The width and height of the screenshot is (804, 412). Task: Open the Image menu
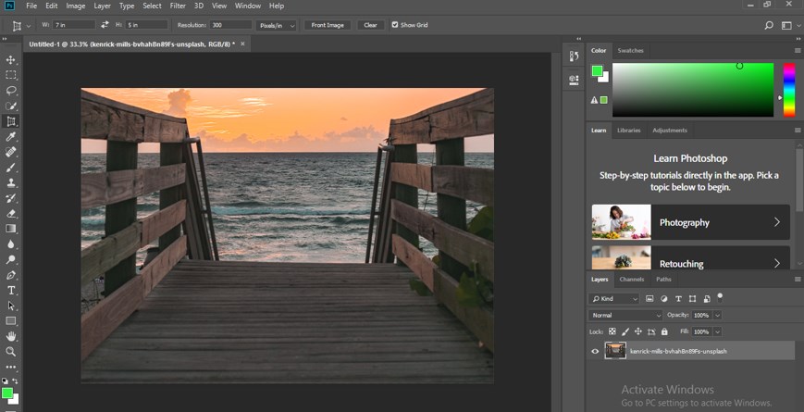point(76,6)
